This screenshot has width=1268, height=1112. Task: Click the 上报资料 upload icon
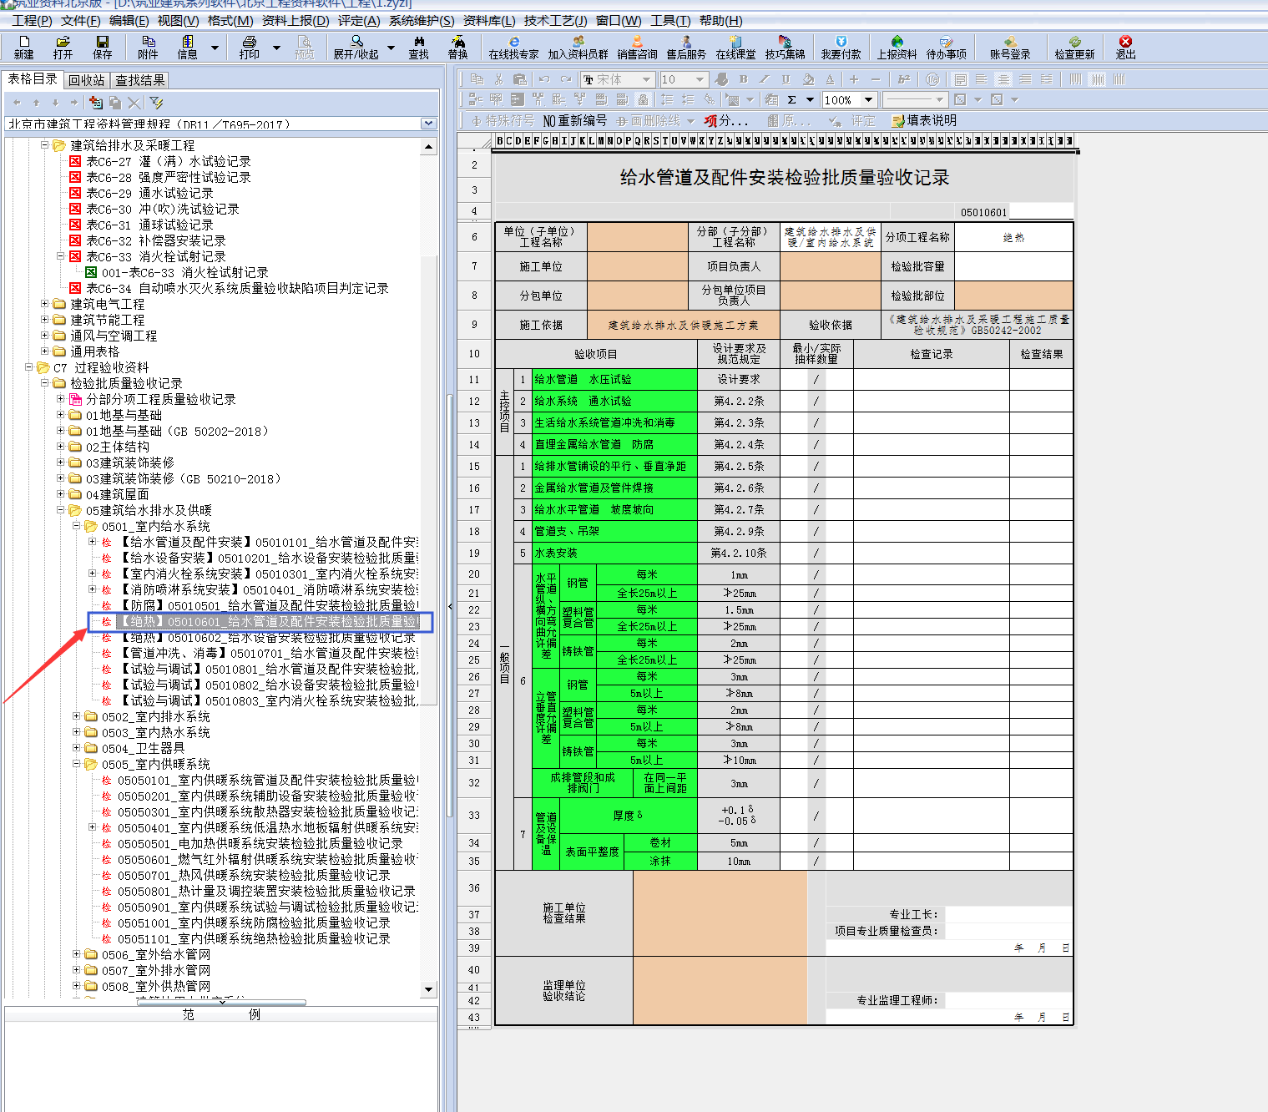[x=897, y=47]
